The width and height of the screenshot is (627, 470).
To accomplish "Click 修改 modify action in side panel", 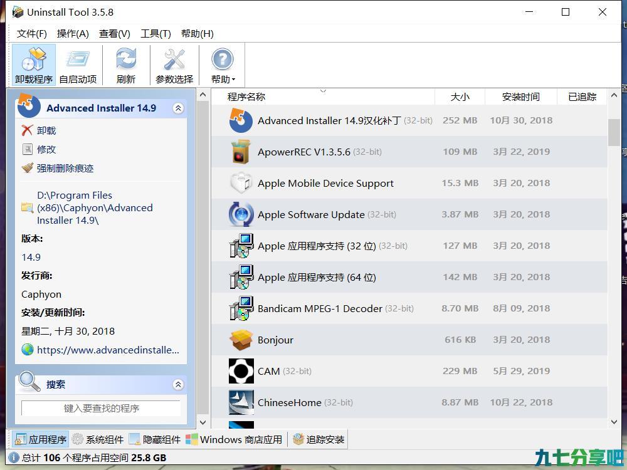I will pos(46,150).
